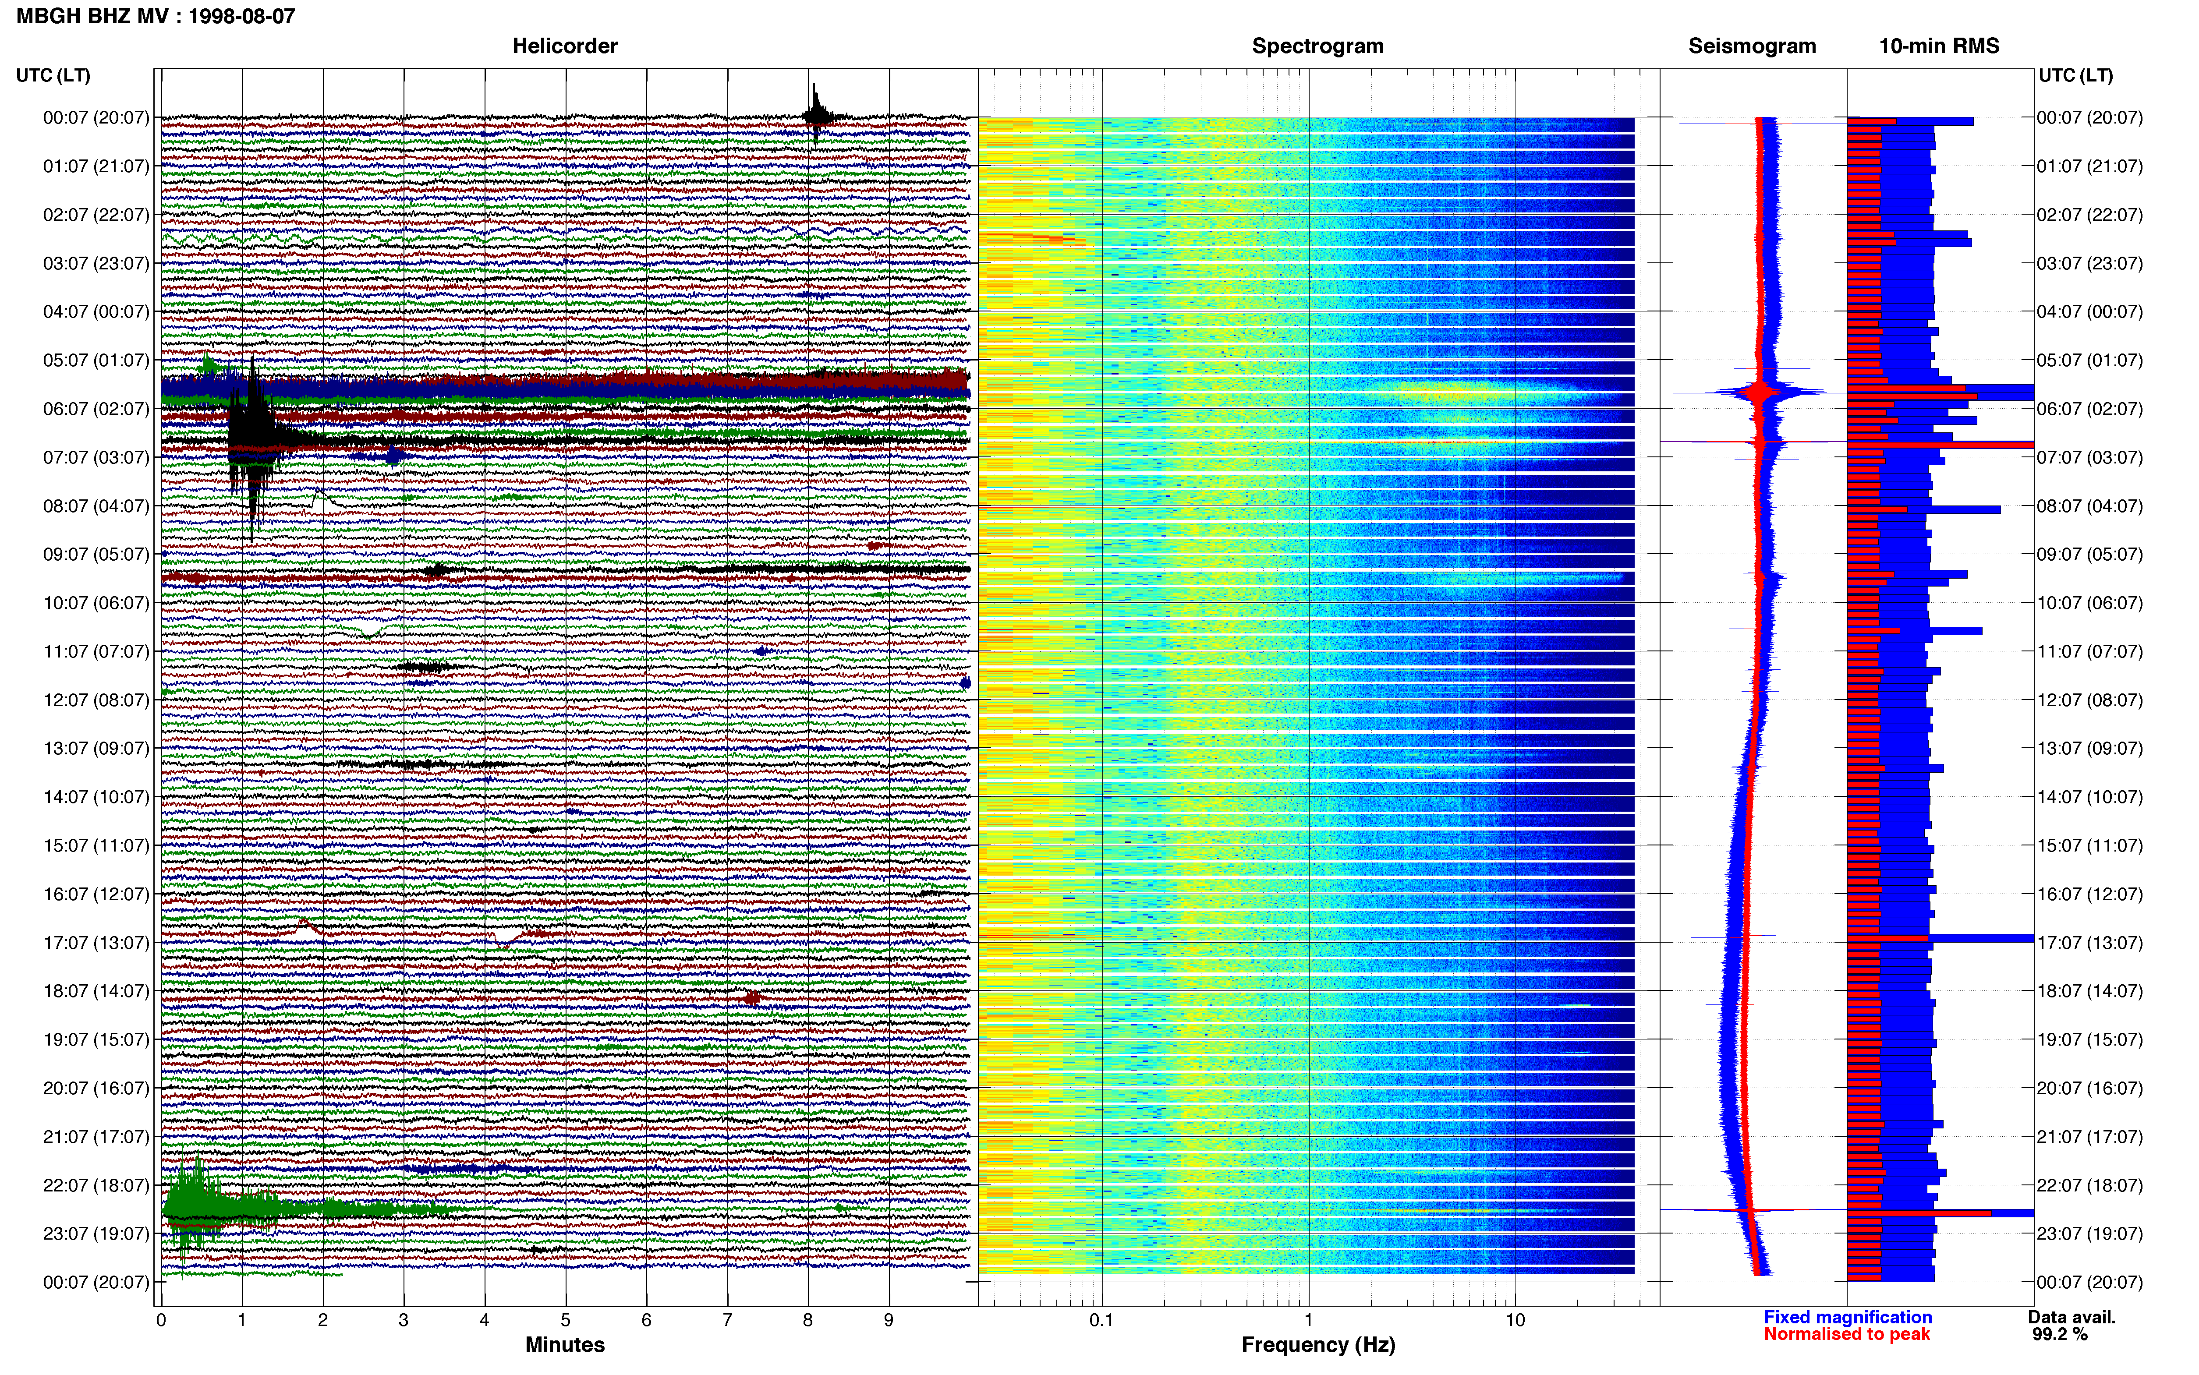The height and width of the screenshot is (1375, 2199).
Task: Click the left time label '06:07 (02:07)'
Action: (x=96, y=408)
